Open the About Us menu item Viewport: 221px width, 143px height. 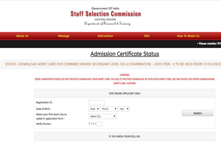(x=22, y=36)
